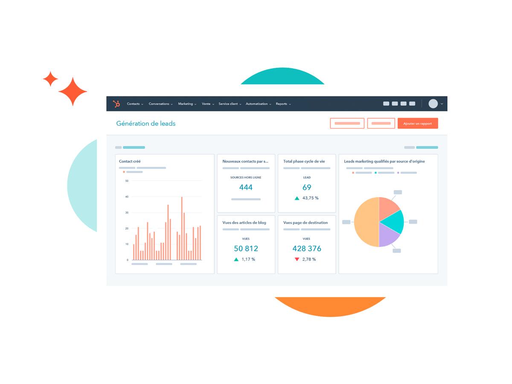The image size is (512, 384).
Task: Click the red down arrow beside 2,78 %
Action: 297,259
